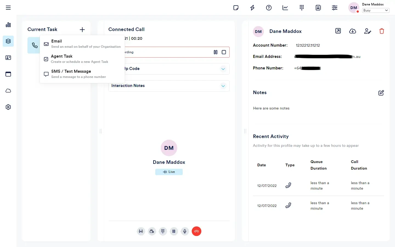This screenshot has width=395, height=247.
Task: Open the Busy status dropdown
Action: (376, 10)
